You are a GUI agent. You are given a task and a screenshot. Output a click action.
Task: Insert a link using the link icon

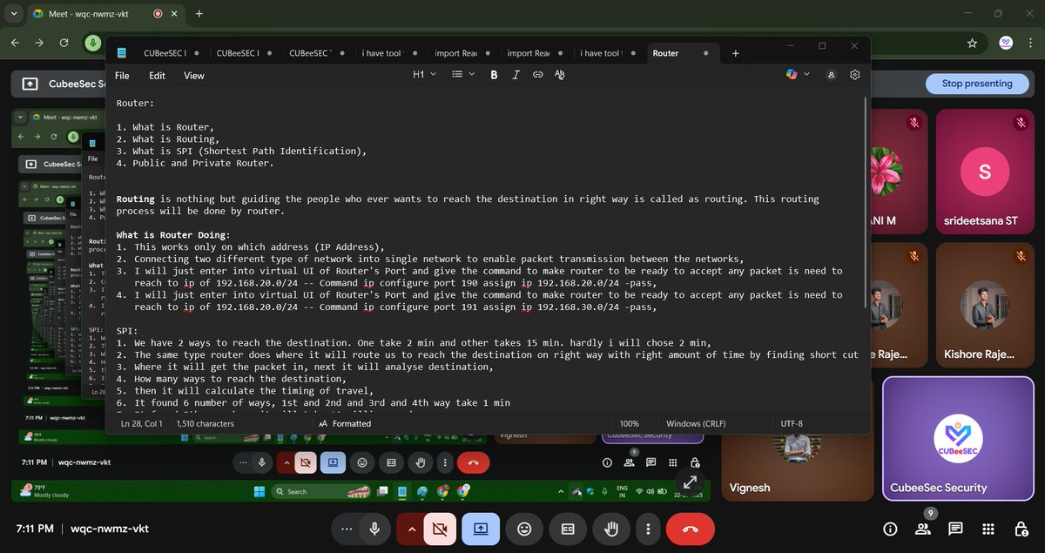coord(537,75)
